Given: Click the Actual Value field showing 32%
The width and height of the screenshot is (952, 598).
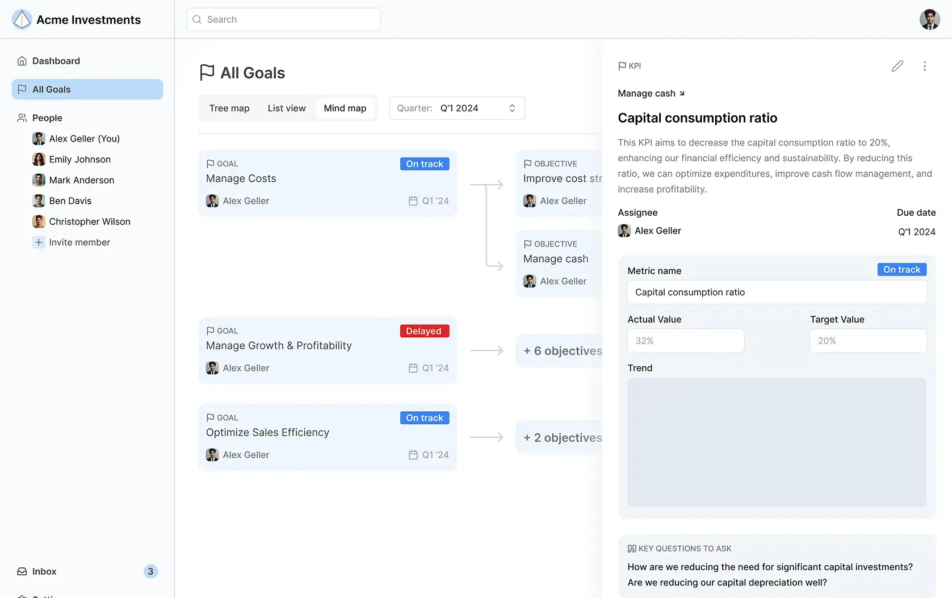Looking at the screenshot, I should pos(686,341).
